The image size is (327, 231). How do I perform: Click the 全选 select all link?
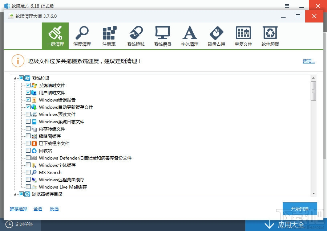38,209
